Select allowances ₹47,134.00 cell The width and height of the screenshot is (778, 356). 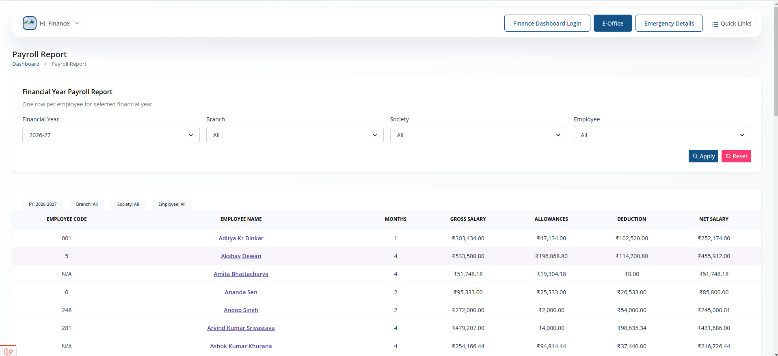tap(551, 238)
